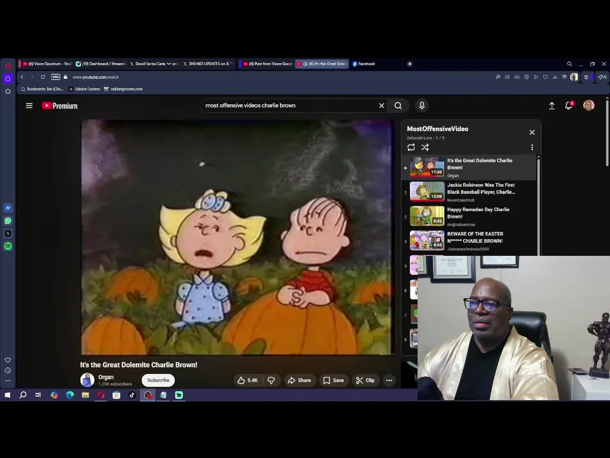Viewport: 610px width, 458px height.
Task: Open the YouTube account avatar menu
Action: click(x=588, y=105)
